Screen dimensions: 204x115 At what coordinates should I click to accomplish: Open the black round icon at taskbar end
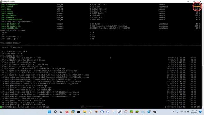coord(155,112)
